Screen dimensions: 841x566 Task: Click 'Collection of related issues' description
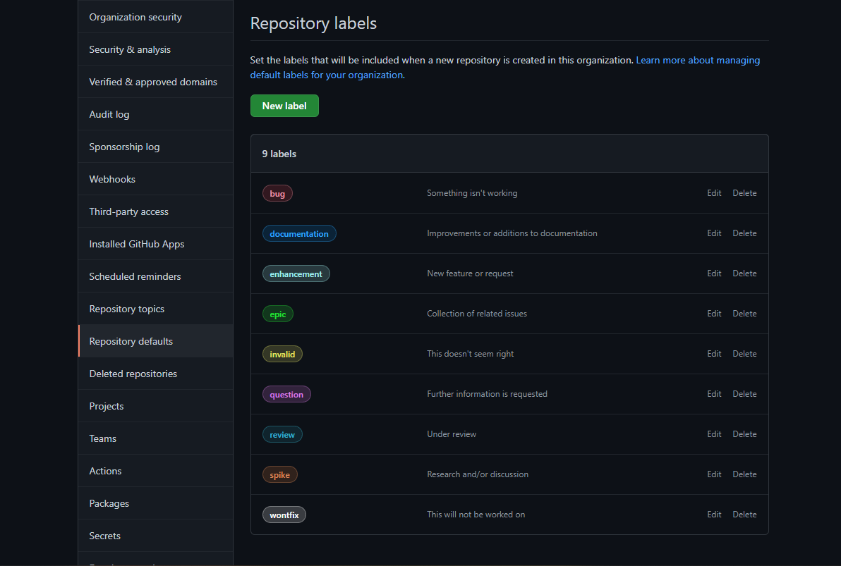pos(477,314)
